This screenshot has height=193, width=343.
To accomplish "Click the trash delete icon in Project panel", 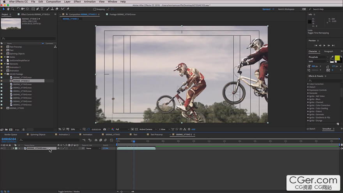I will [x=24, y=129].
